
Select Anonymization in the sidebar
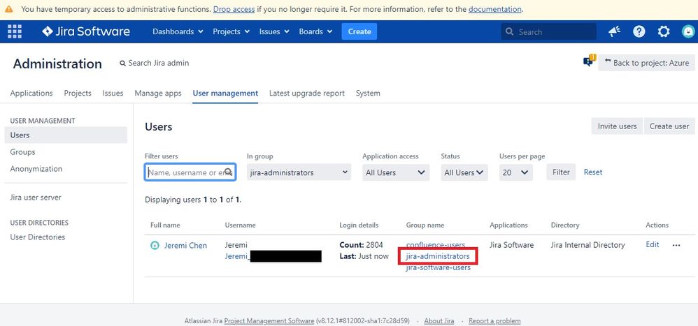[x=36, y=169]
